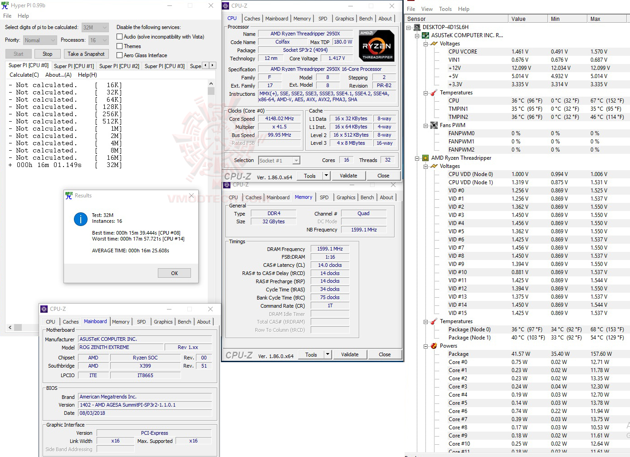Image resolution: width=630 pixels, height=457 pixels.
Task: Switch to Super PI [CPU #2] tab
Action: (x=119, y=66)
